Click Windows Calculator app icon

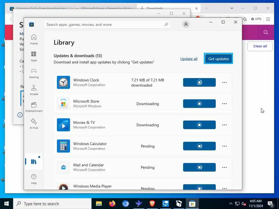(x=63, y=146)
